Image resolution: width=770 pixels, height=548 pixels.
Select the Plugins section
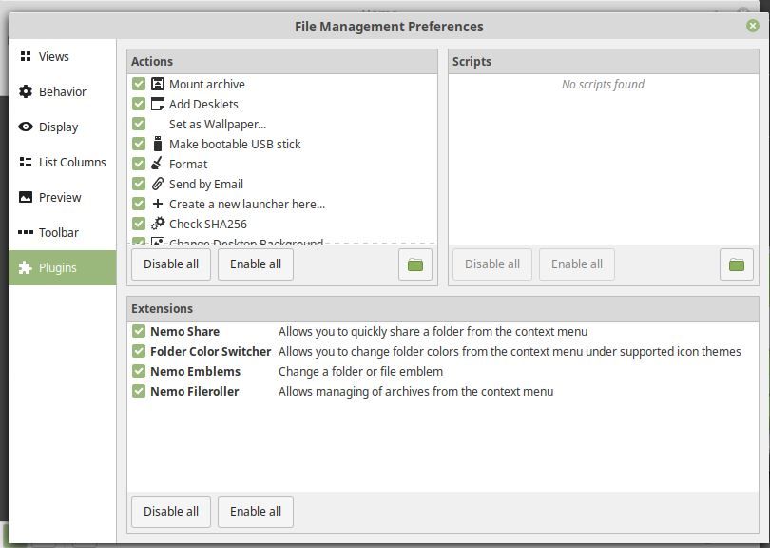pos(63,267)
